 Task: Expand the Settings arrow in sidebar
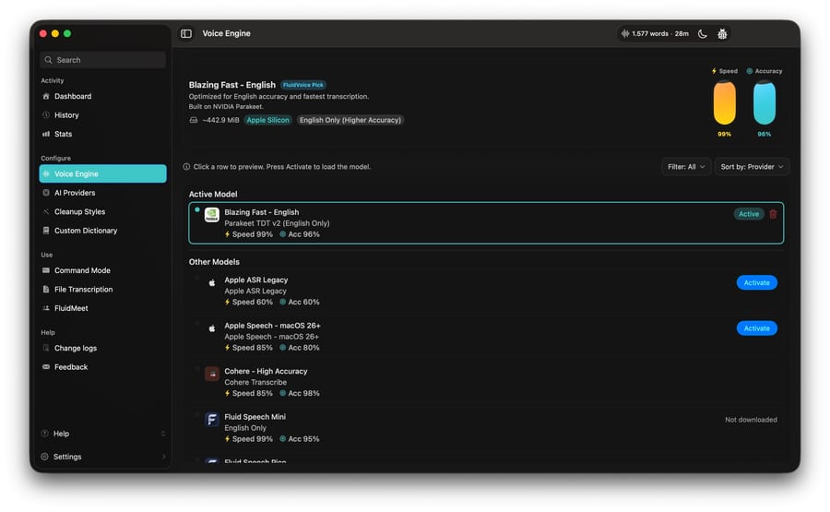click(163, 457)
